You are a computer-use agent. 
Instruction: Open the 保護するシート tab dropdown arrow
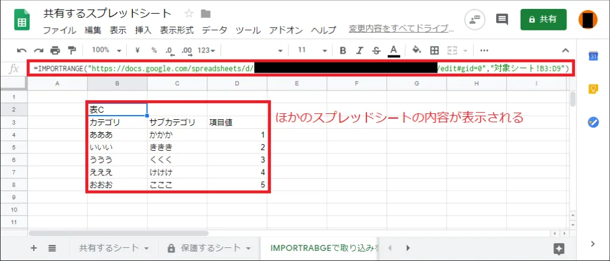tap(249, 248)
